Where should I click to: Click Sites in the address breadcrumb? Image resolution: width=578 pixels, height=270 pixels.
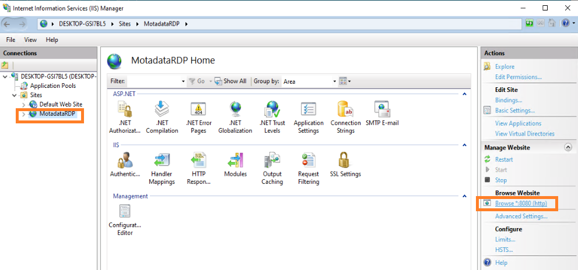pyautogui.click(x=125, y=24)
